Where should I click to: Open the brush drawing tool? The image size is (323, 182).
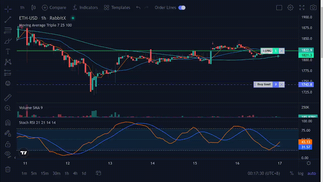pyautogui.click(x=8, y=41)
